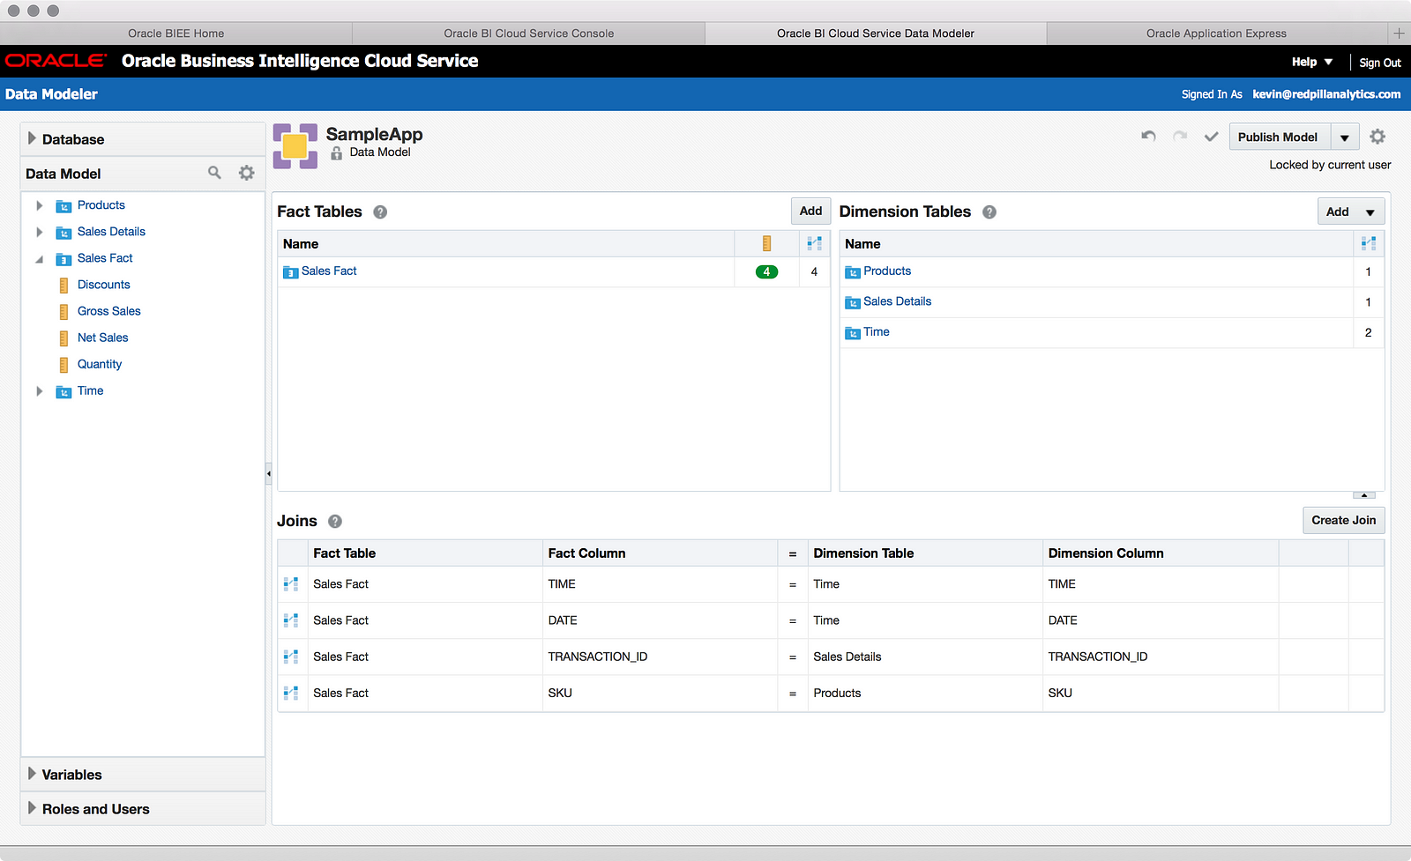
Task: Click the Fact Tables help icon
Action: coord(380,212)
